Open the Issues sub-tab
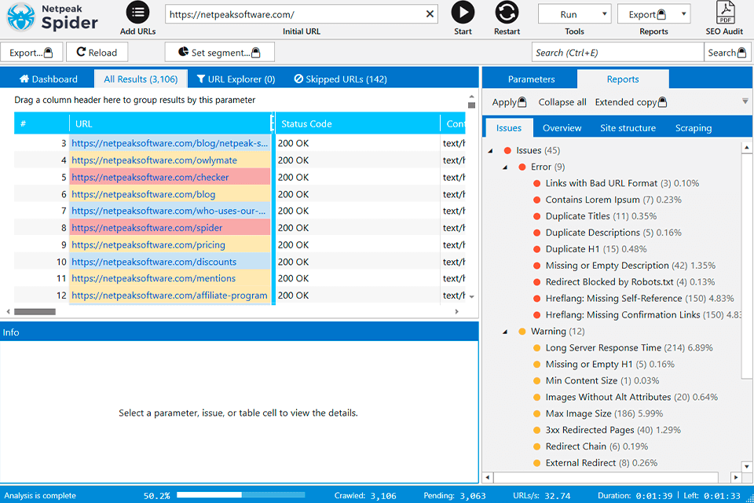The height and width of the screenshot is (503, 754). tap(509, 128)
